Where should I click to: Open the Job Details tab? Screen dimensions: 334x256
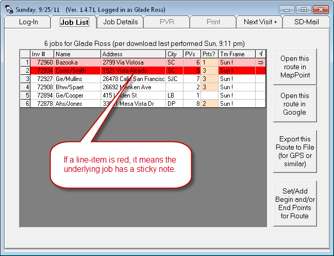point(120,22)
